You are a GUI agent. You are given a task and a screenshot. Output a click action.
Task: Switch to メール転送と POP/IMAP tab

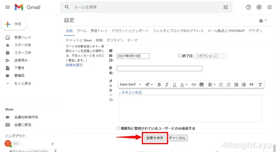tap(226, 31)
